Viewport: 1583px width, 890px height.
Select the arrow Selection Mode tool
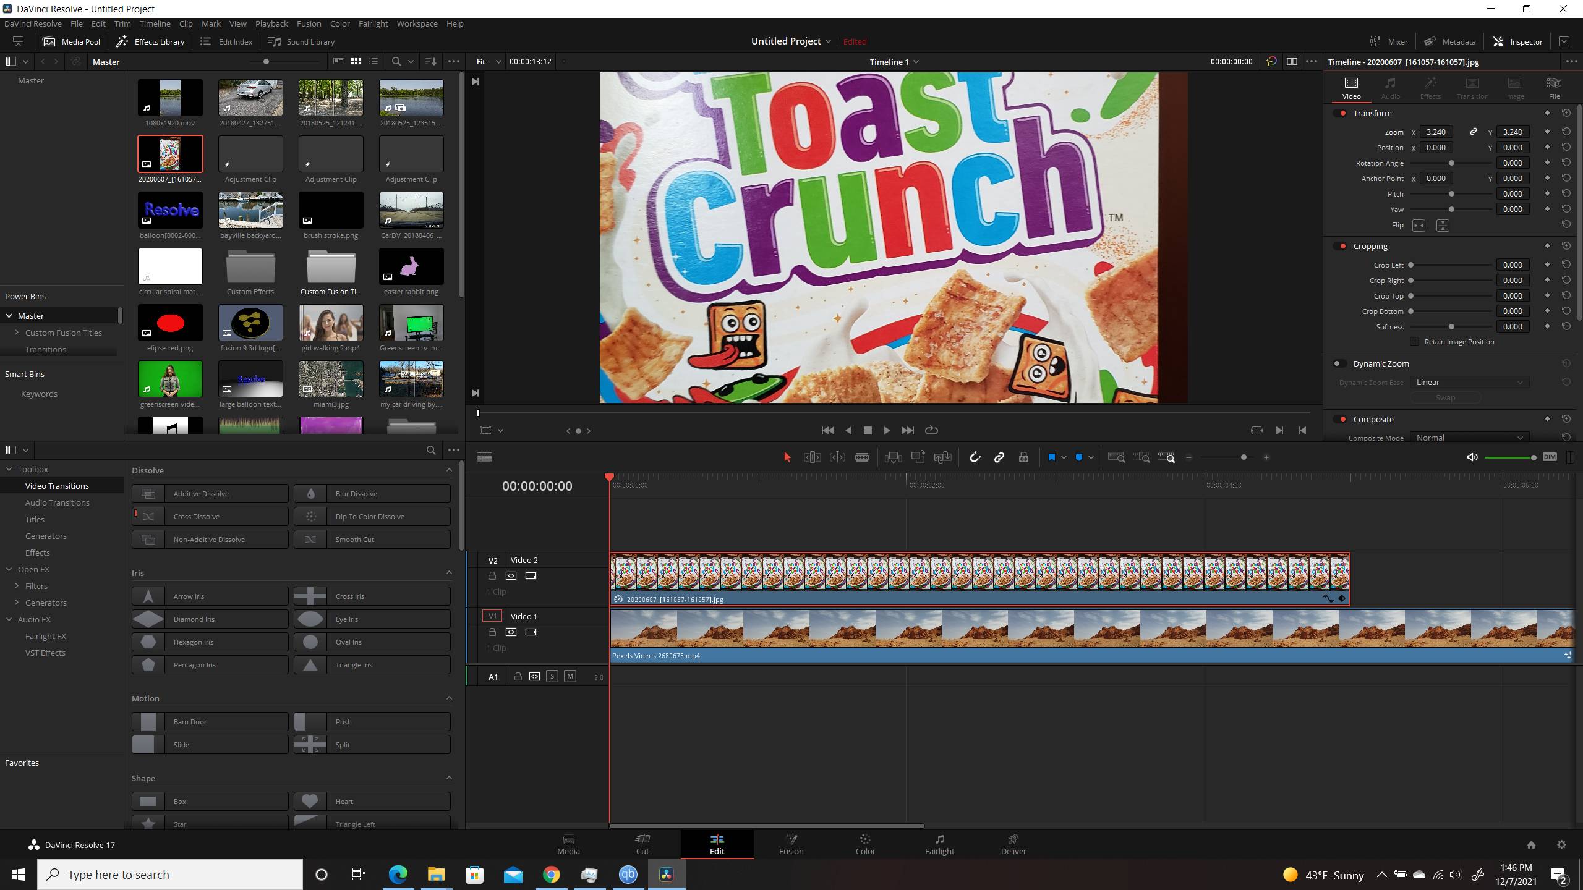(x=787, y=457)
